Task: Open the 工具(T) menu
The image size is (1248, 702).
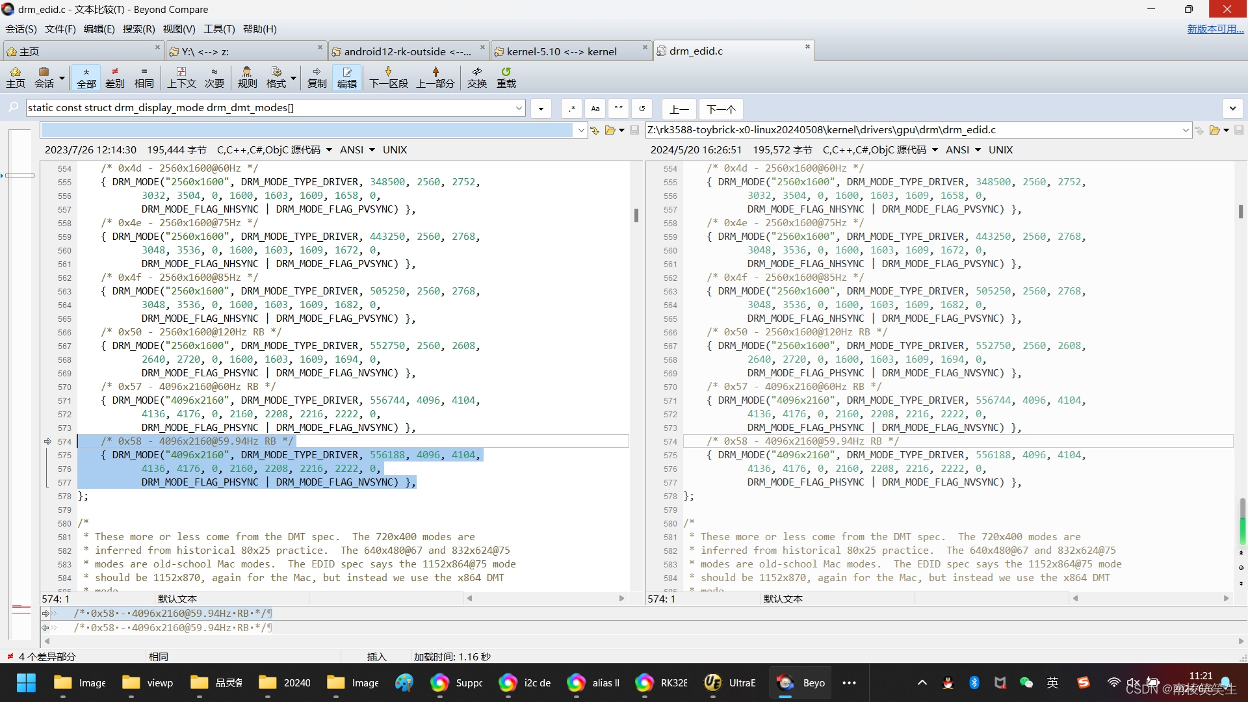Action: click(x=219, y=29)
